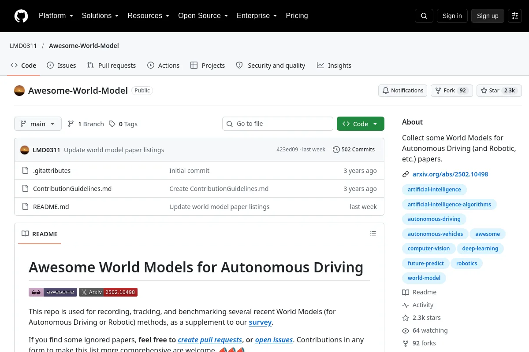The width and height of the screenshot is (529, 352).
Task: Fork the repository with Fork button
Action: tap(452, 91)
